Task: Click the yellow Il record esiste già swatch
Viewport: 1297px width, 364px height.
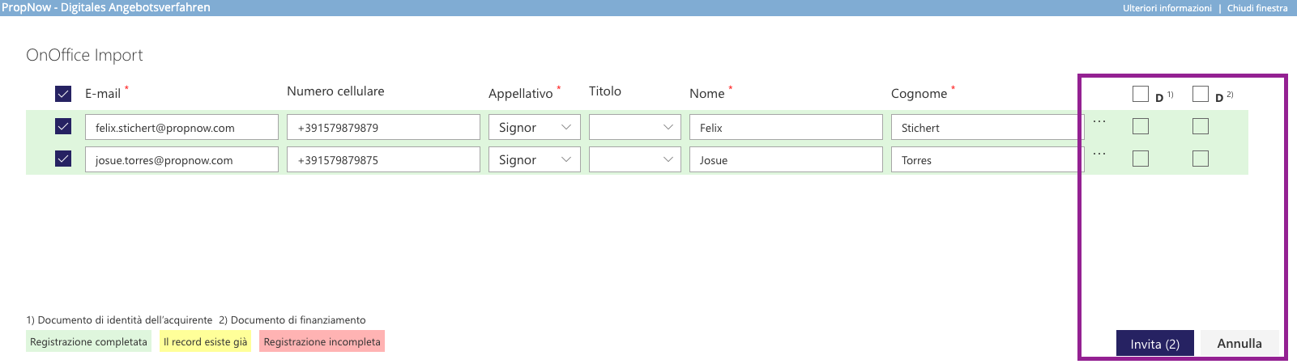Action: (x=205, y=341)
